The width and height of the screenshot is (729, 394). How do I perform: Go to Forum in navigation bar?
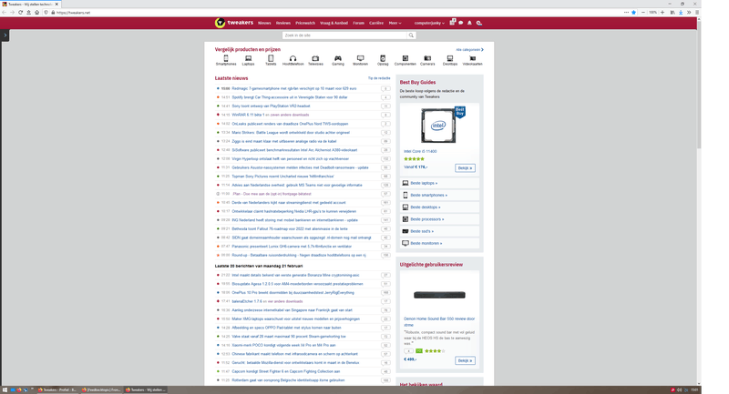(358, 23)
